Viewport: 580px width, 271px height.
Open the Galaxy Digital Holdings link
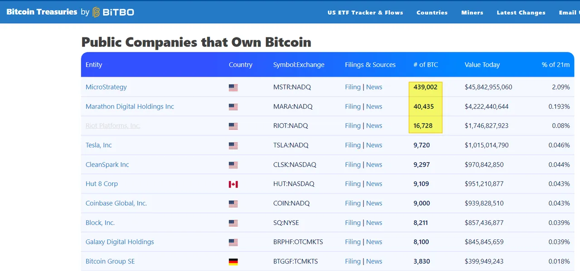120,242
